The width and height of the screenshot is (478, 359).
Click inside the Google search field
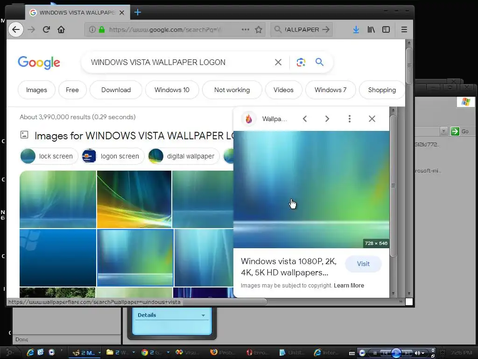(x=180, y=62)
